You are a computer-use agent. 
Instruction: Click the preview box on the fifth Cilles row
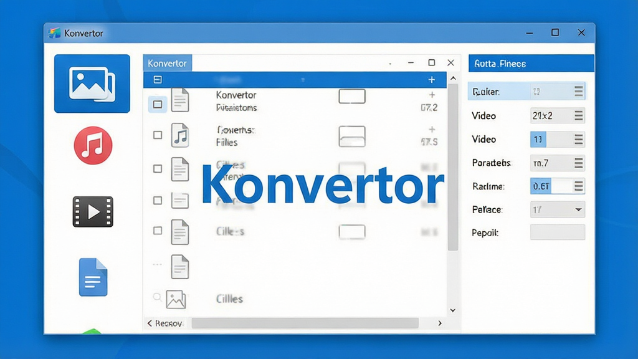click(352, 232)
